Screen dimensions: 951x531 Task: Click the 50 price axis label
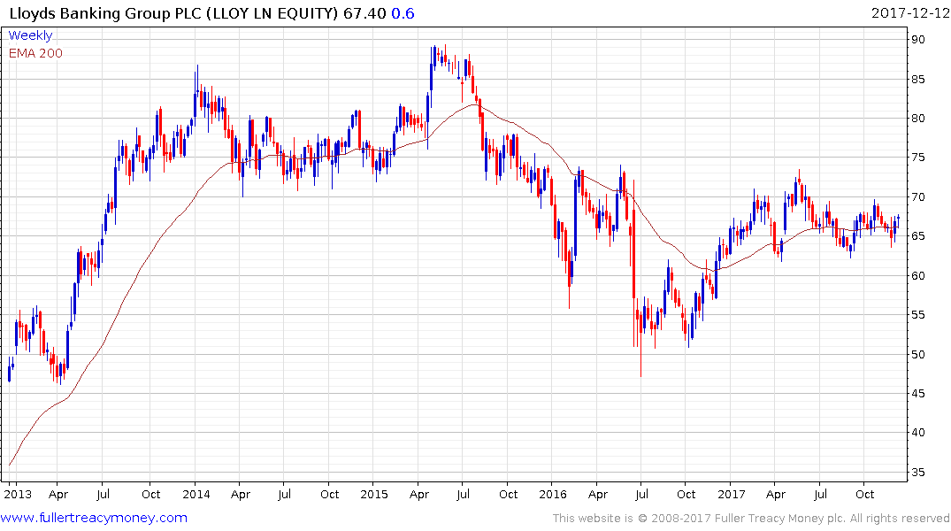tap(917, 354)
